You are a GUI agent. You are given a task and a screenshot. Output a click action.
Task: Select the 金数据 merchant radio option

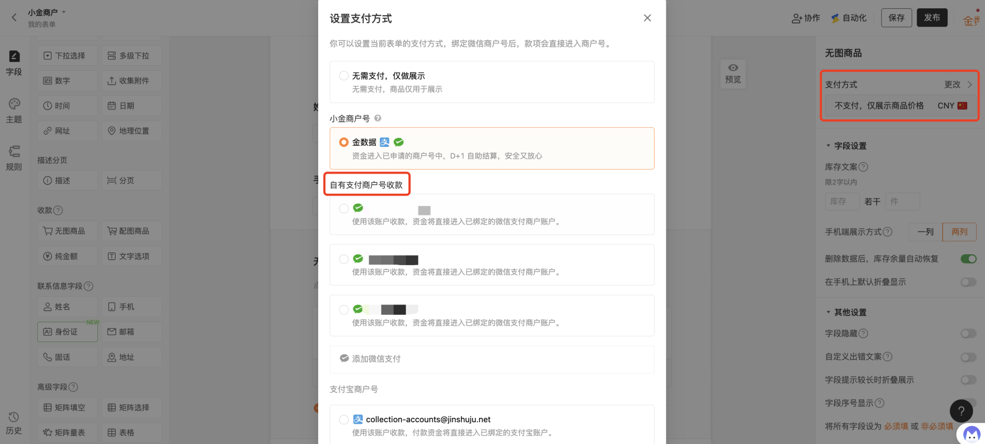(x=344, y=142)
